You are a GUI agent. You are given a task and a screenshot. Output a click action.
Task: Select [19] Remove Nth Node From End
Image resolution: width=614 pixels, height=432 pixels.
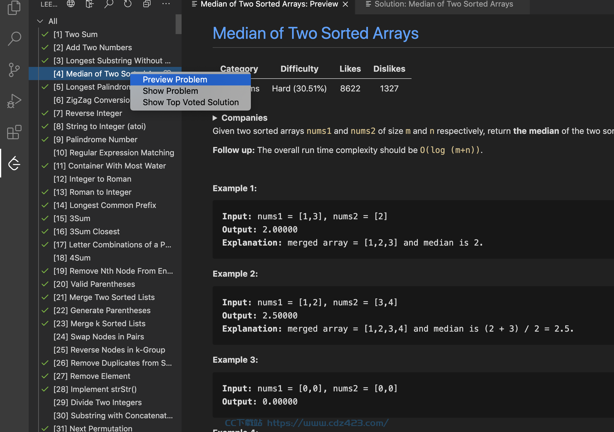click(x=105, y=271)
